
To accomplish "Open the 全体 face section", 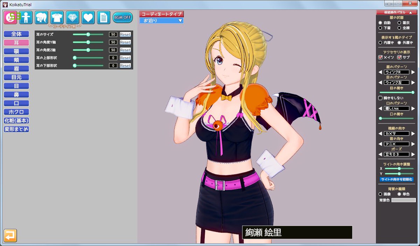I will tap(16, 34).
